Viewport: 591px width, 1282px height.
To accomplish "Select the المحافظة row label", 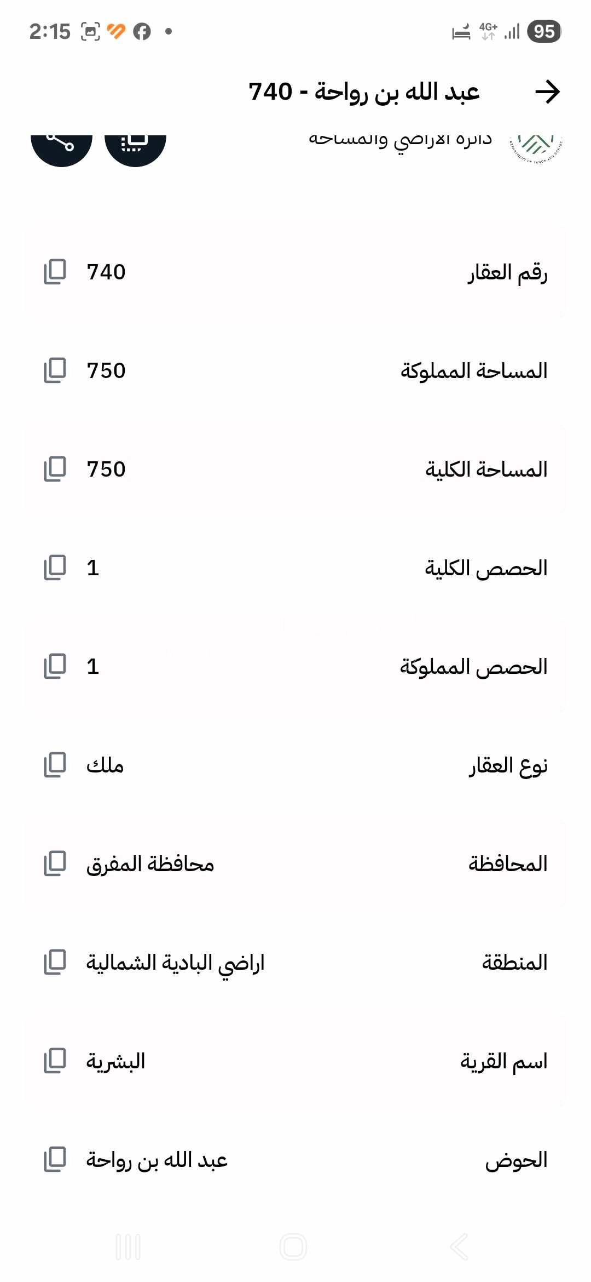I will point(508,864).
